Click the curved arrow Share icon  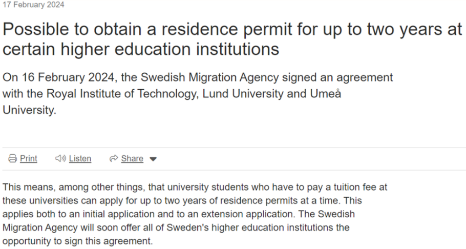point(114,158)
